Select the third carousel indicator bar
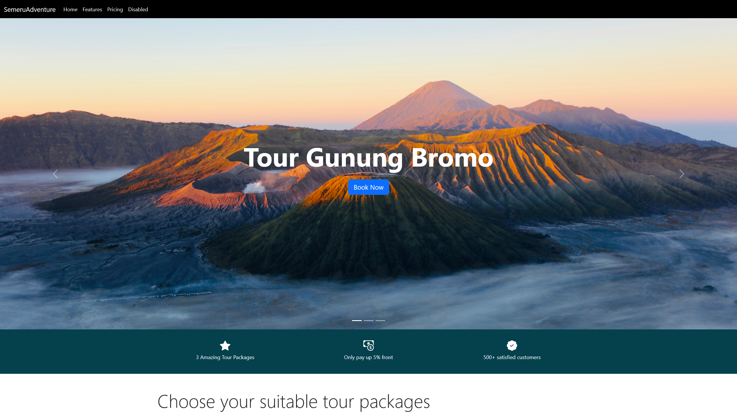This screenshot has width=737, height=415. point(380,320)
